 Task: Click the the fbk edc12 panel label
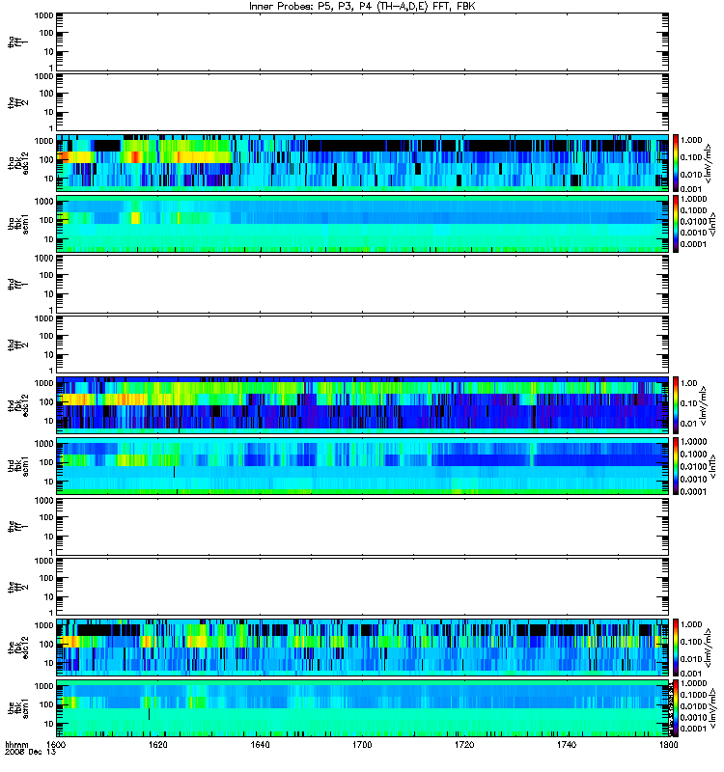(18, 647)
